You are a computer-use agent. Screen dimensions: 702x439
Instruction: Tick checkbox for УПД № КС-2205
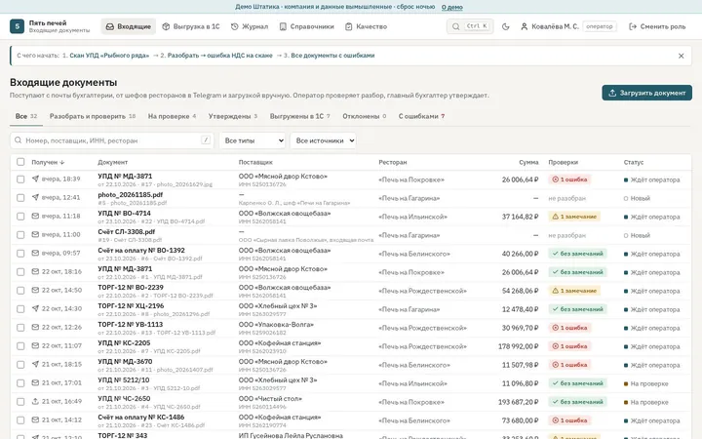click(x=20, y=345)
